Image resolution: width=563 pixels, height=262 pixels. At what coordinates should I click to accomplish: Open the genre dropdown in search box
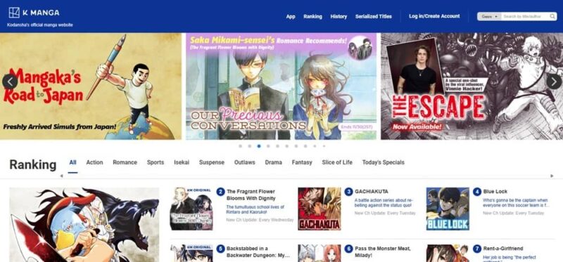[489, 16]
